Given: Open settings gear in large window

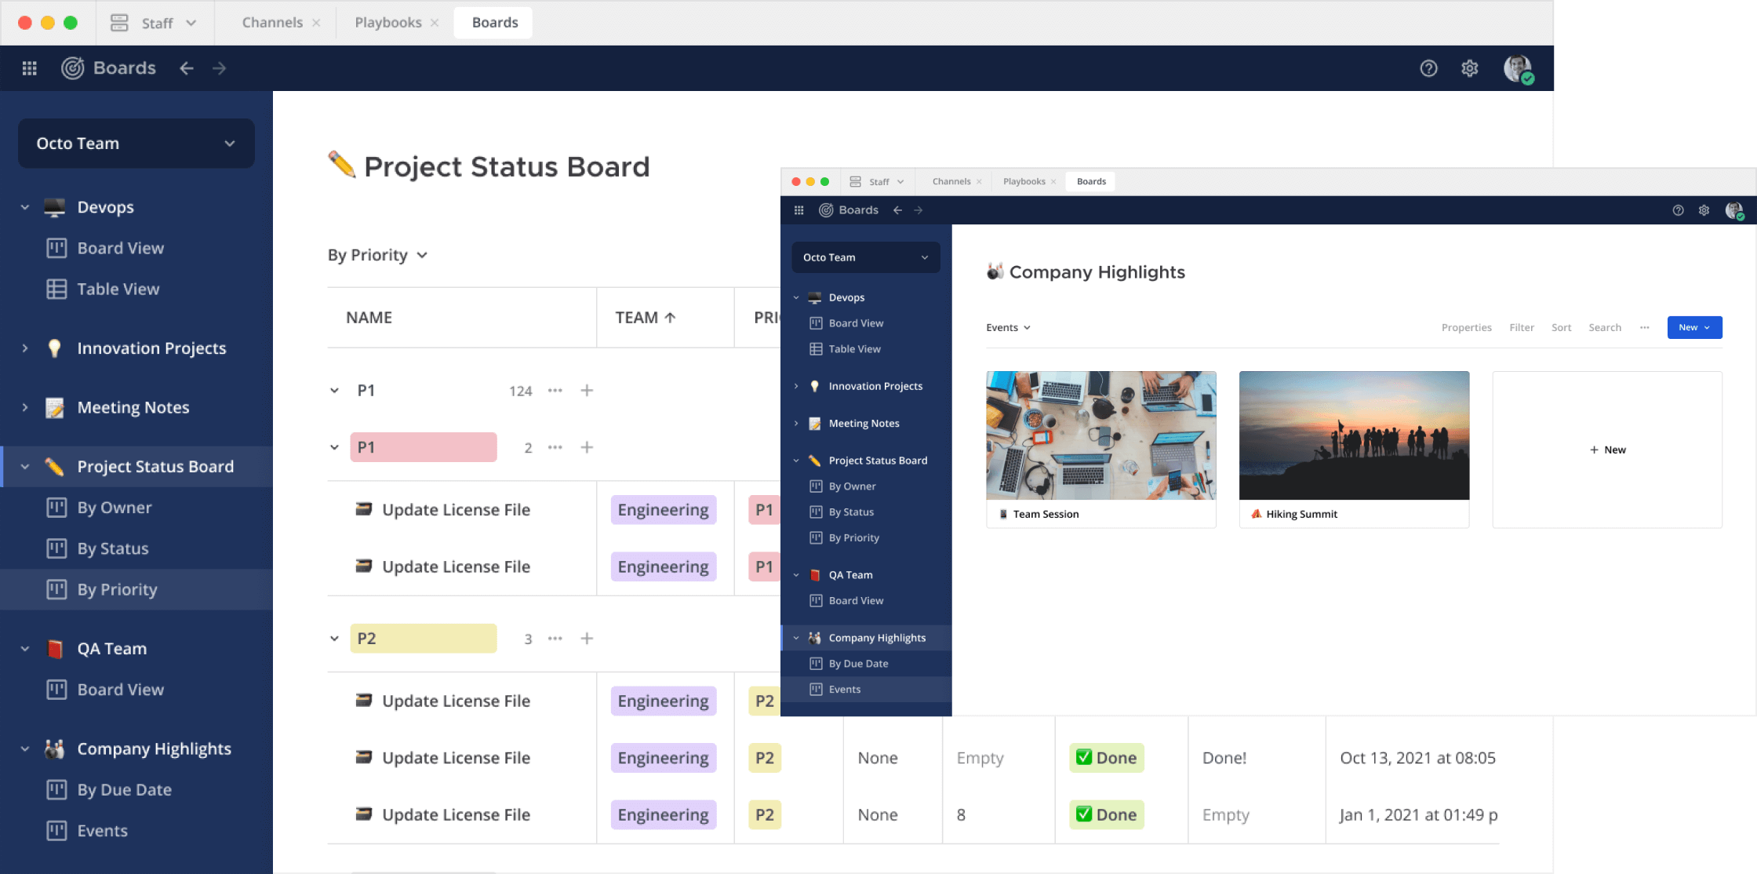Looking at the screenshot, I should [1470, 68].
